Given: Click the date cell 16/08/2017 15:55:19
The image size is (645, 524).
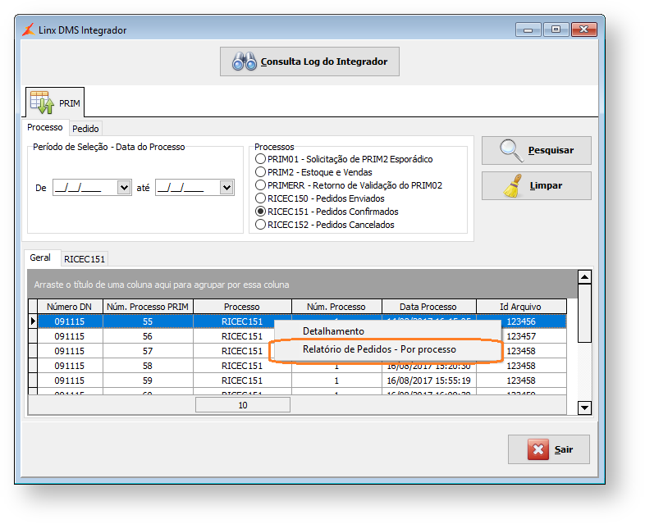Looking at the screenshot, I should click(428, 380).
